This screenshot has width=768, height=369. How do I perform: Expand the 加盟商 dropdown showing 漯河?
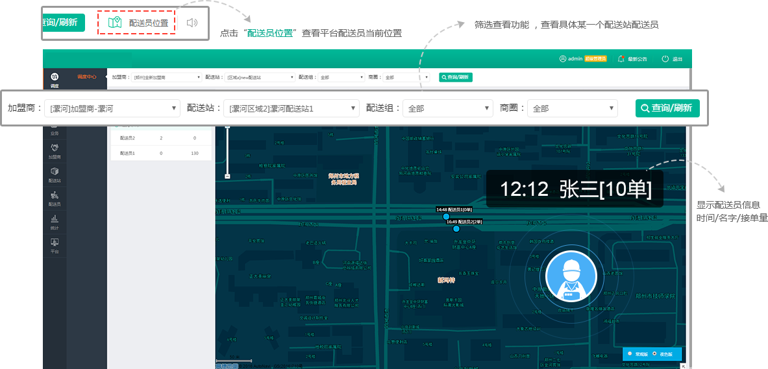coord(112,108)
